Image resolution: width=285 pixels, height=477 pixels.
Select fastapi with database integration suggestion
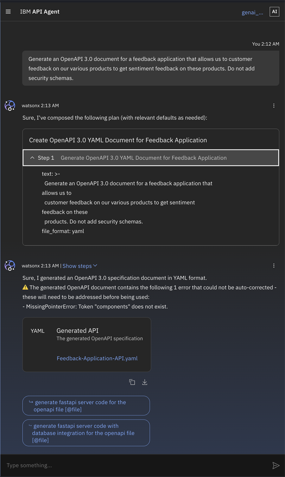click(x=86, y=433)
